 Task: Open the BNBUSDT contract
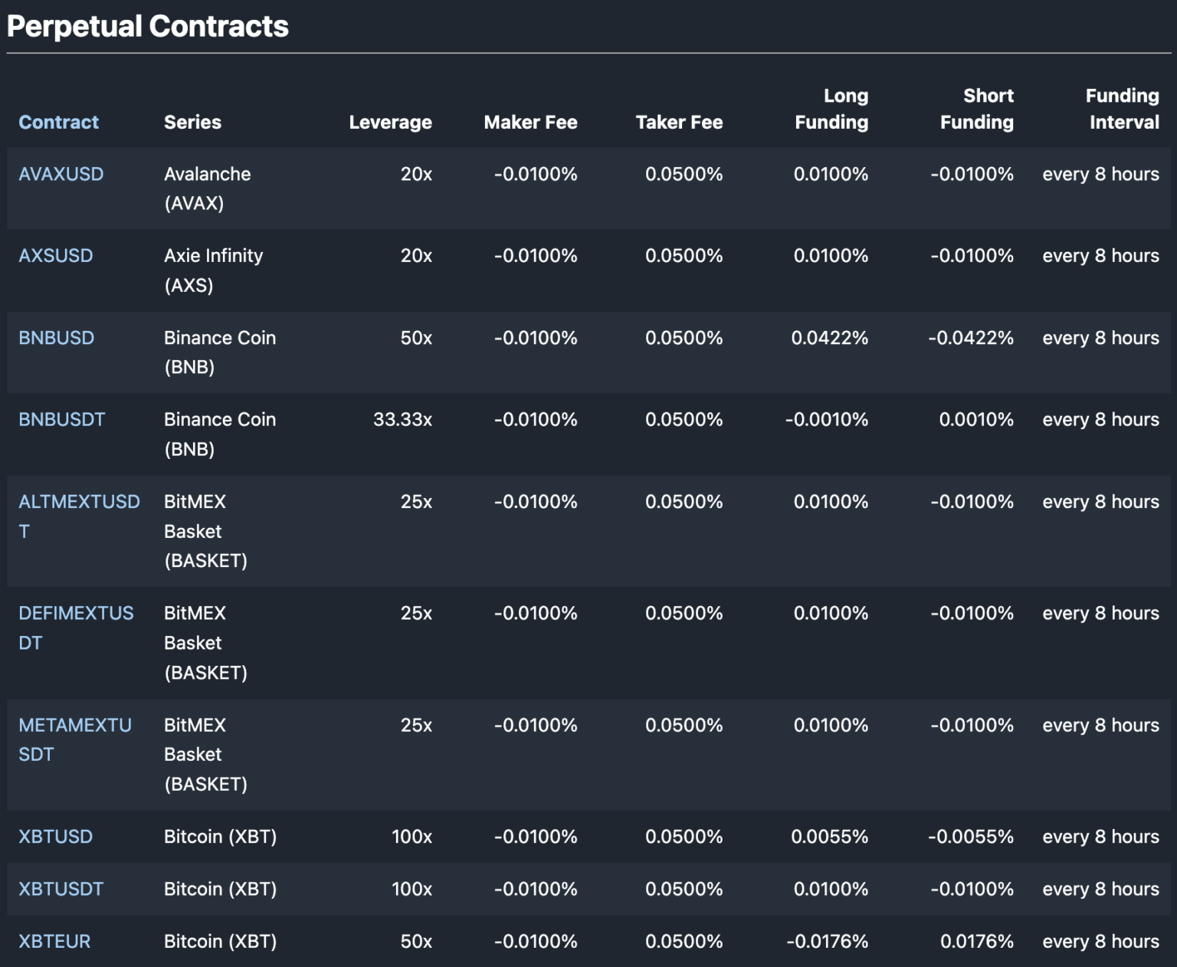coord(62,419)
